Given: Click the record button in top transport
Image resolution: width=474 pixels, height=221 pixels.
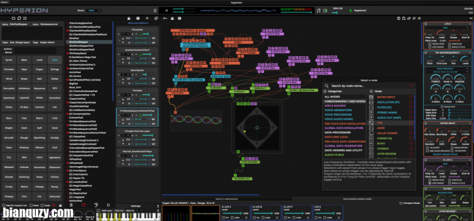Looking at the screenshot, I should tap(166, 11).
